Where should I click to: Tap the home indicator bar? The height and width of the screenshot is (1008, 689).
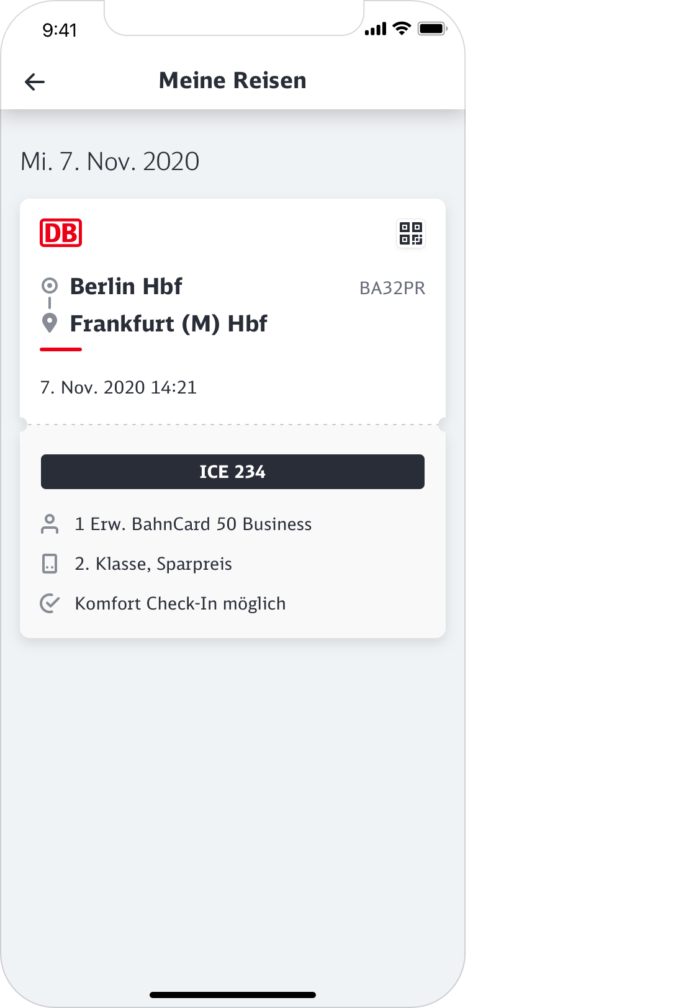(x=233, y=994)
